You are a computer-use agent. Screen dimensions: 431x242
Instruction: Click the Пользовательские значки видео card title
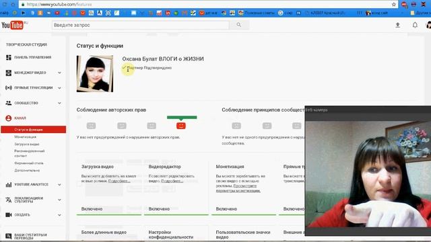[243, 235]
